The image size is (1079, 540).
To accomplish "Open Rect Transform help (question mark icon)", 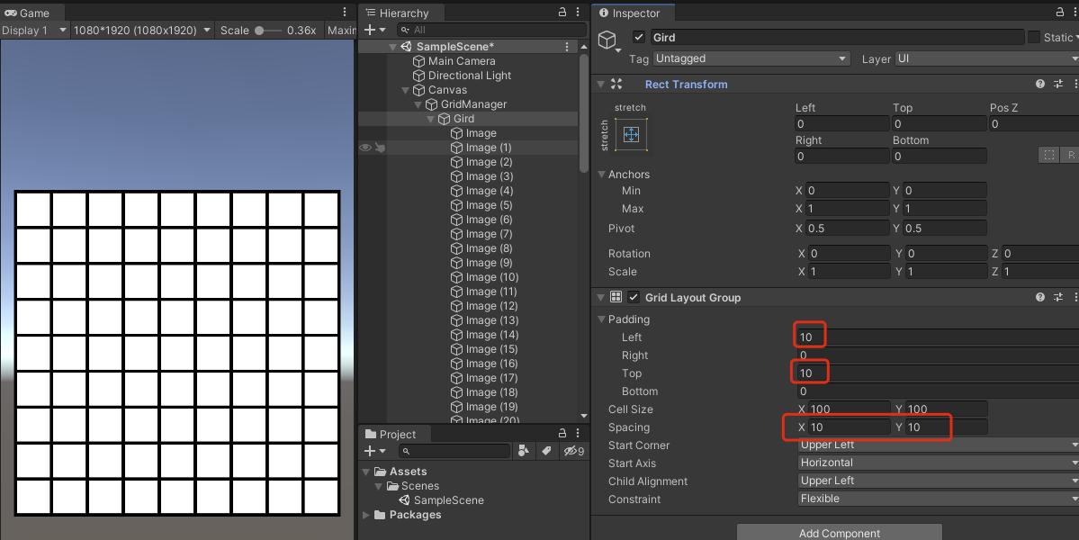I will [x=1040, y=84].
